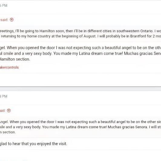Follow the "akercontrols" signature link
This screenshot has width=161, height=161.
click(x=9, y=67)
